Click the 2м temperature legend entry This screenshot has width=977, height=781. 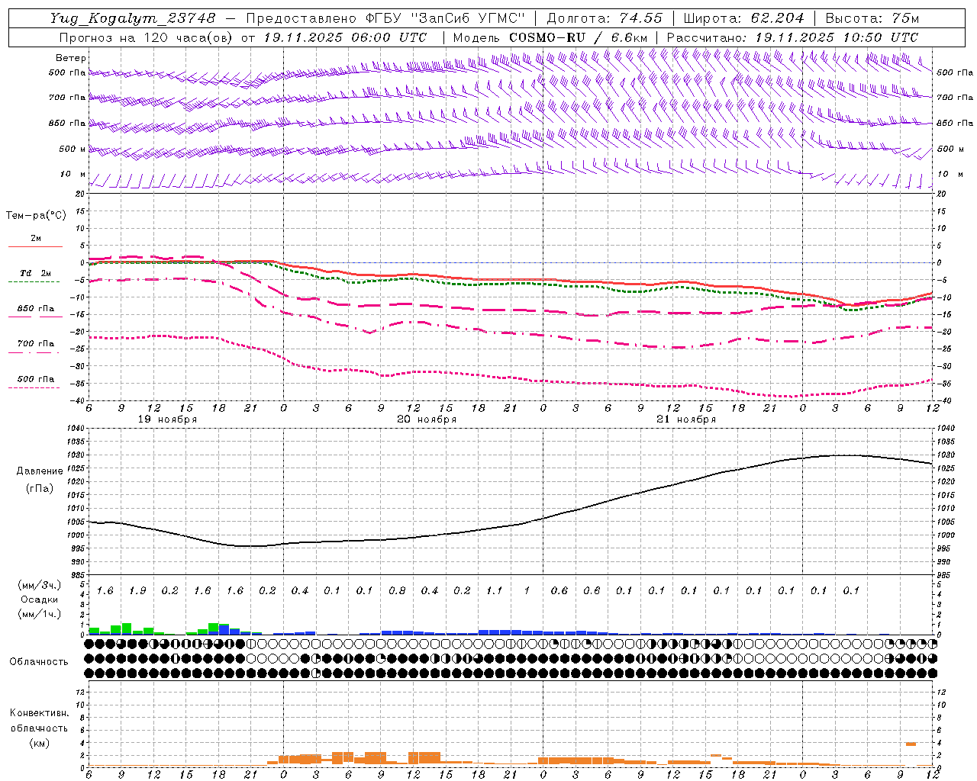36,239
